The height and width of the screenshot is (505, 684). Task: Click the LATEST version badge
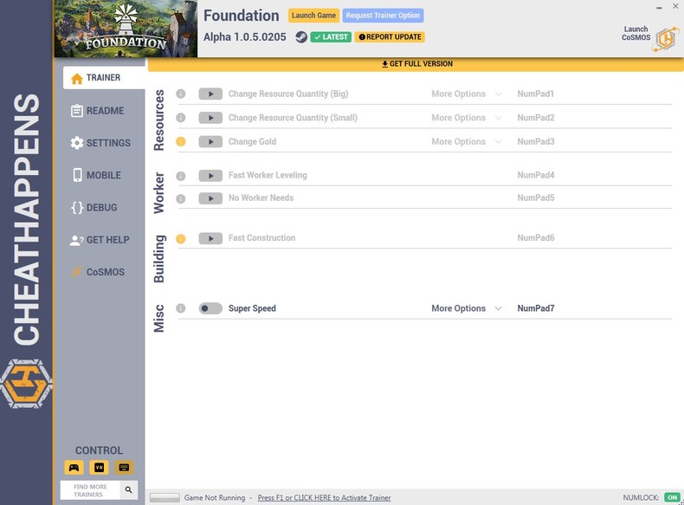click(x=331, y=37)
